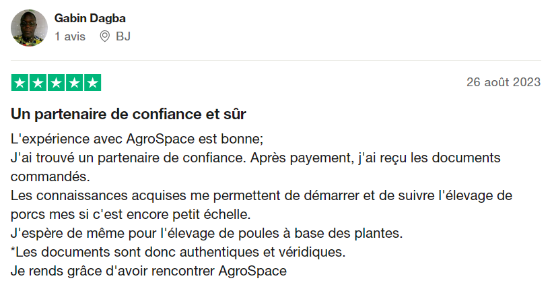Click the location pin icon
Image resolution: width=552 pixels, height=291 pixels.
(x=104, y=36)
